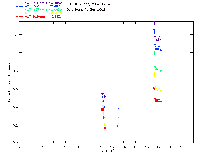
Task: Click the legend entry 'AOT 400nm : <0.966>'
Action: point(39,3)
